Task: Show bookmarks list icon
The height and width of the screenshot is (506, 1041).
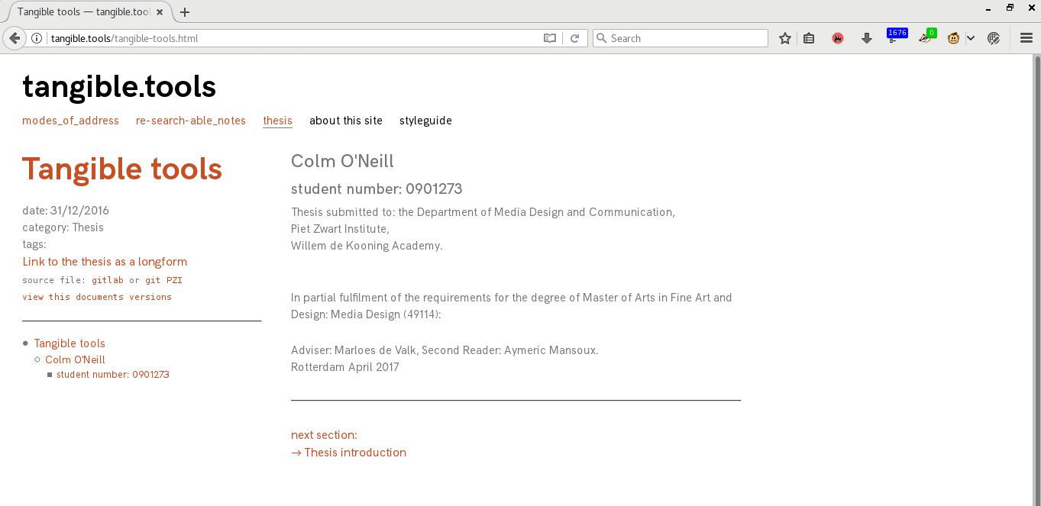Action: click(x=809, y=38)
